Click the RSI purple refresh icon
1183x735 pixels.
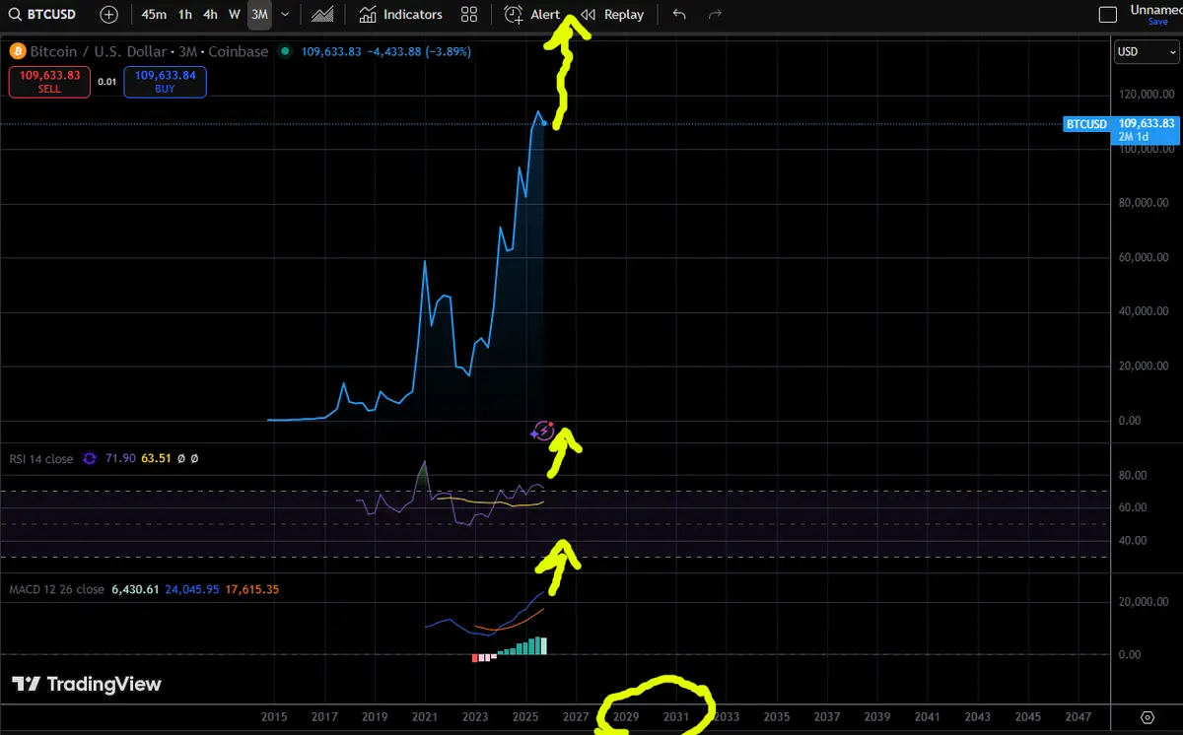tap(91, 459)
